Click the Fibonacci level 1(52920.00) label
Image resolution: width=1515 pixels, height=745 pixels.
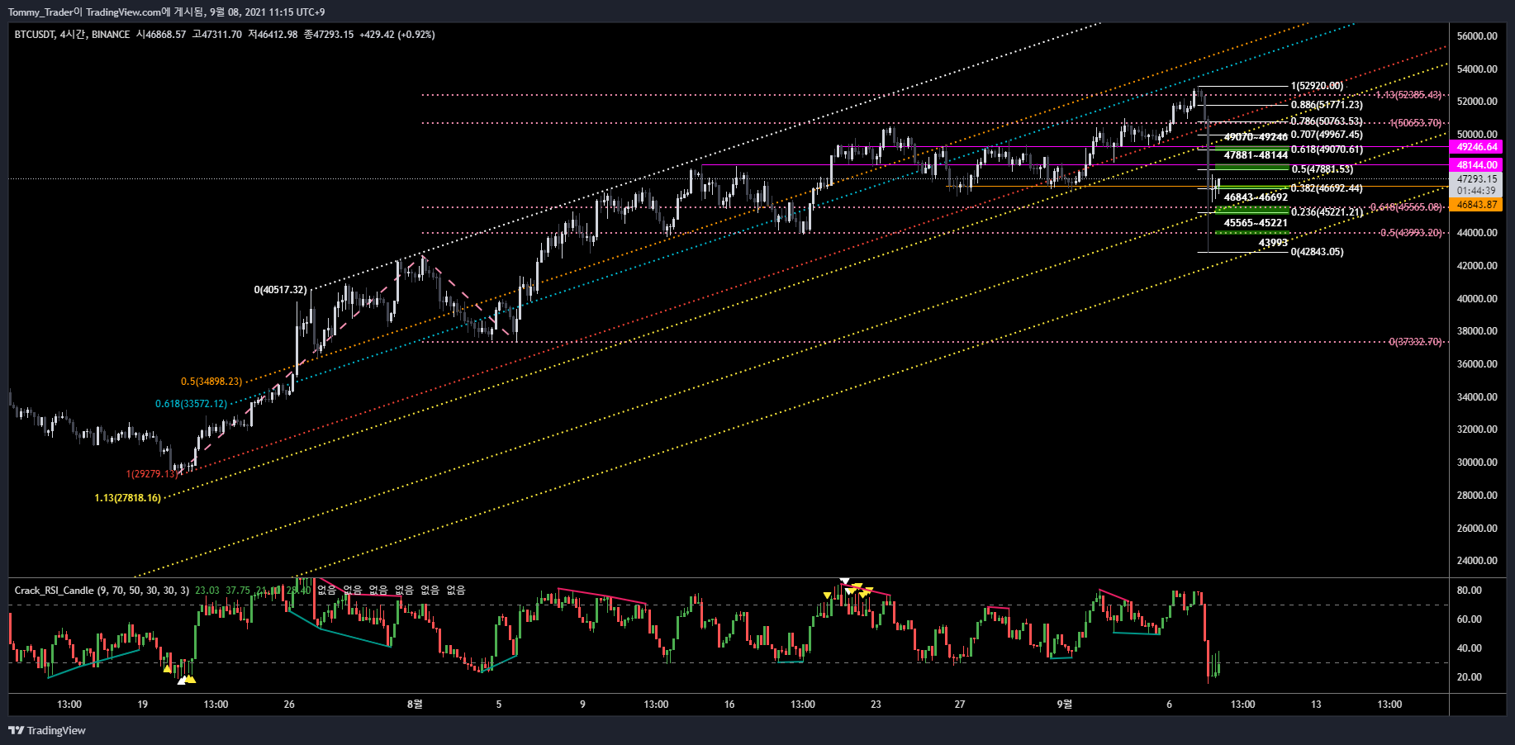coord(1317,86)
